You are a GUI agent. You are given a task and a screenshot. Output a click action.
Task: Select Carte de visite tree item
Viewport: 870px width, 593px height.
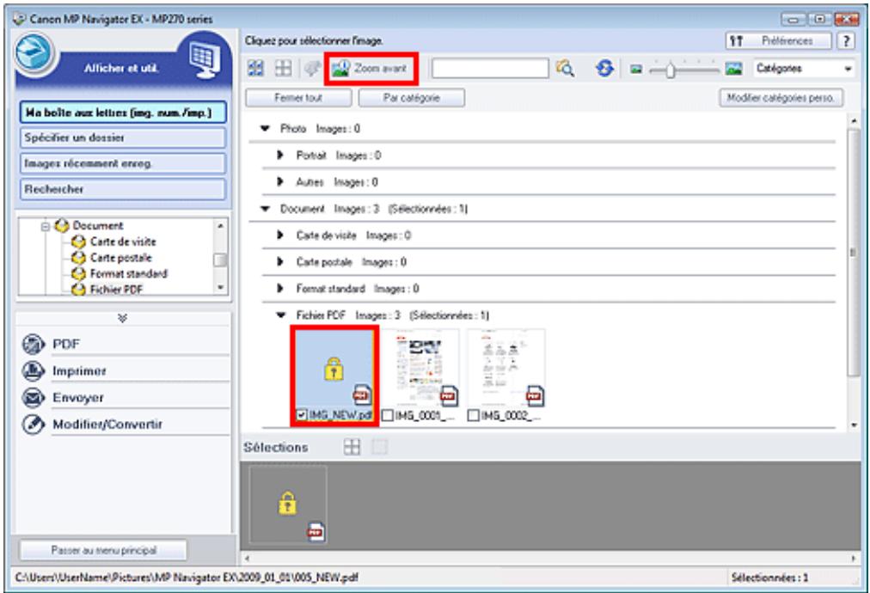point(123,241)
